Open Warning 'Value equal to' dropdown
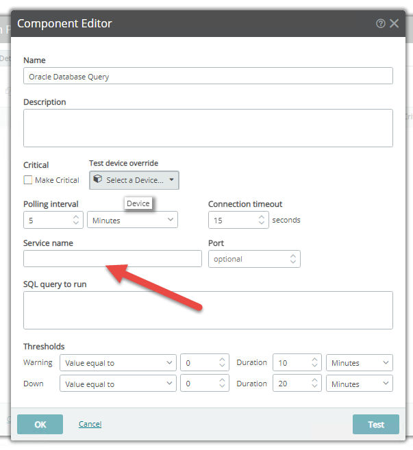This screenshot has width=413, height=450. pos(118,363)
